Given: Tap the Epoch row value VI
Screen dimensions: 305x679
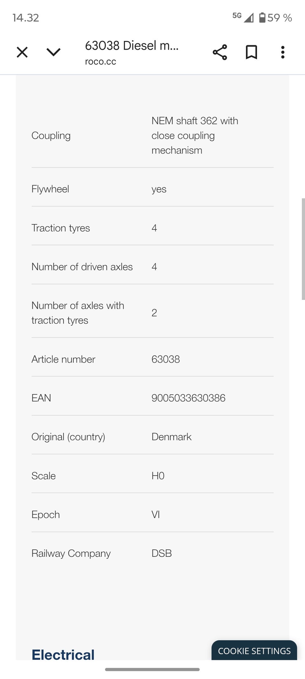Looking at the screenshot, I should click(155, 514).
